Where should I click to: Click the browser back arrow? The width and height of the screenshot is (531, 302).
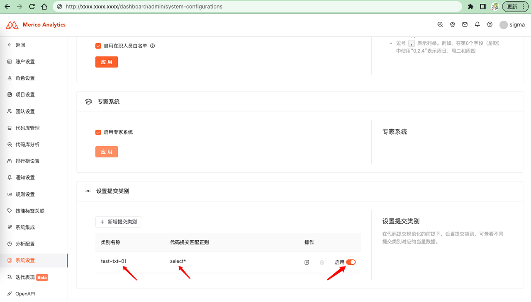(x=7, y=7)
